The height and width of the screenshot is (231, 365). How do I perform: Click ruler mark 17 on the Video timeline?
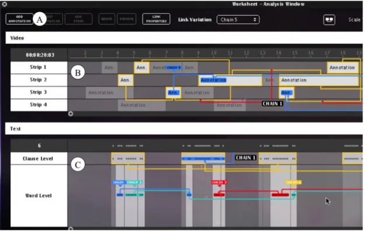point(327,54)
